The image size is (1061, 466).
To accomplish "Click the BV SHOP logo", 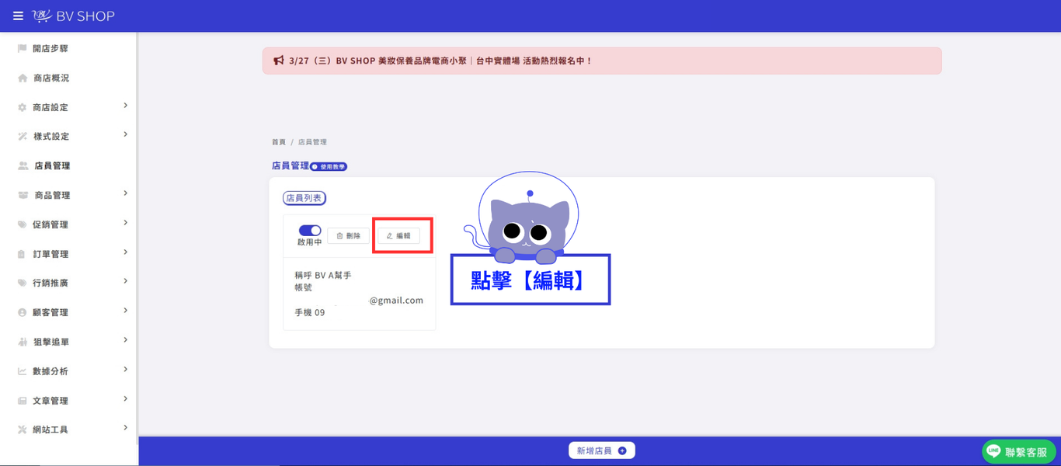I will point(73,16).
